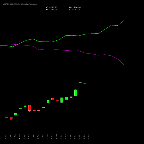The image size is (144, 144).
Task: Click the 04 Dec date label
Action: [89, 137]
